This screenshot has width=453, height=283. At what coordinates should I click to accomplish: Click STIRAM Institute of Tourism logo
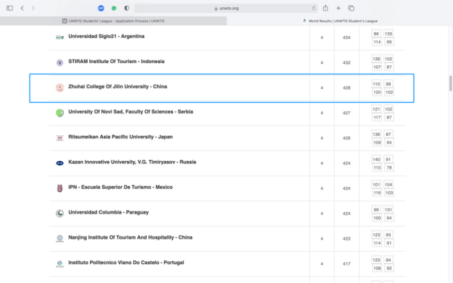[60, 62]
